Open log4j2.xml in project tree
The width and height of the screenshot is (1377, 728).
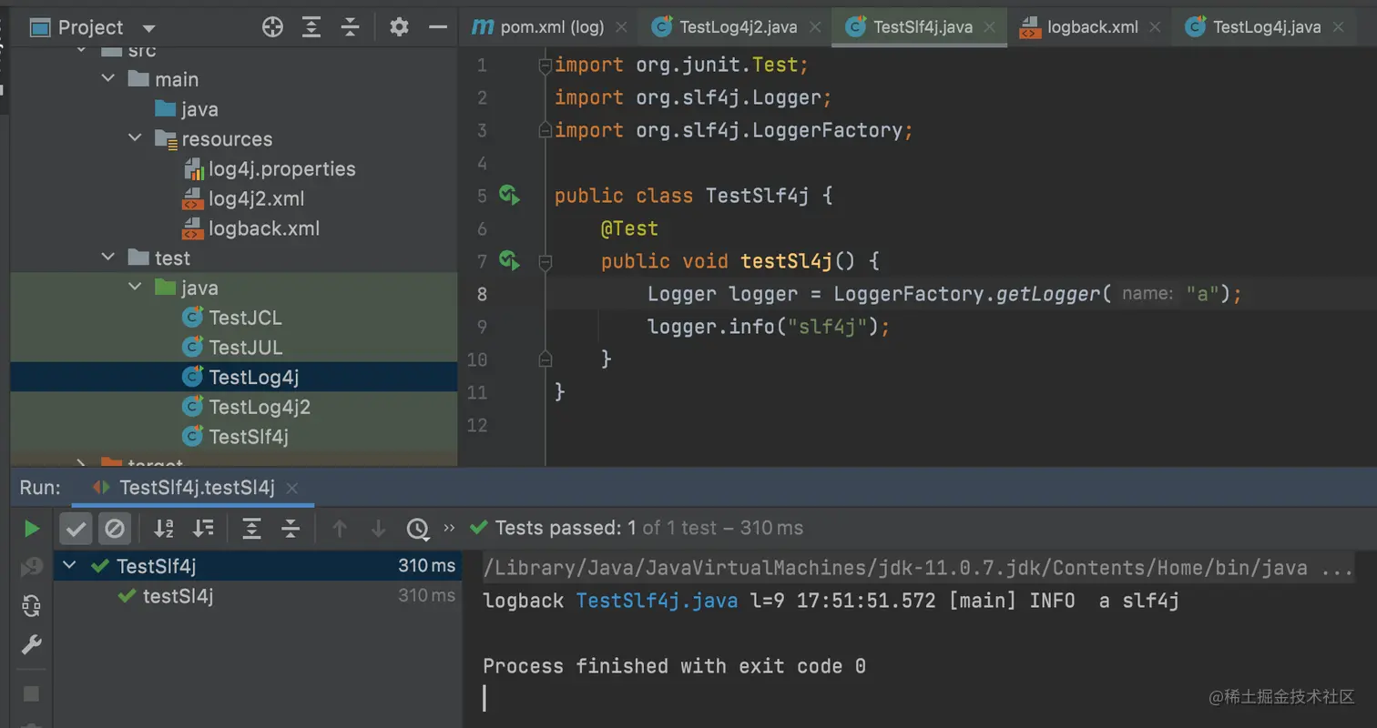(244, 198)
